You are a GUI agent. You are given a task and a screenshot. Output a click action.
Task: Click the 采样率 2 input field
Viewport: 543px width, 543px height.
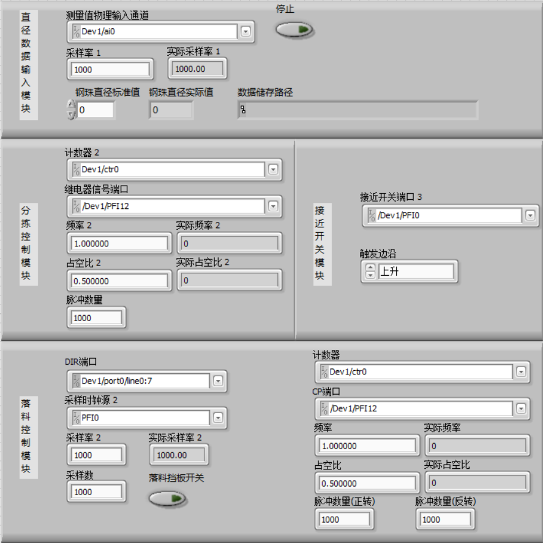(96, 455)
